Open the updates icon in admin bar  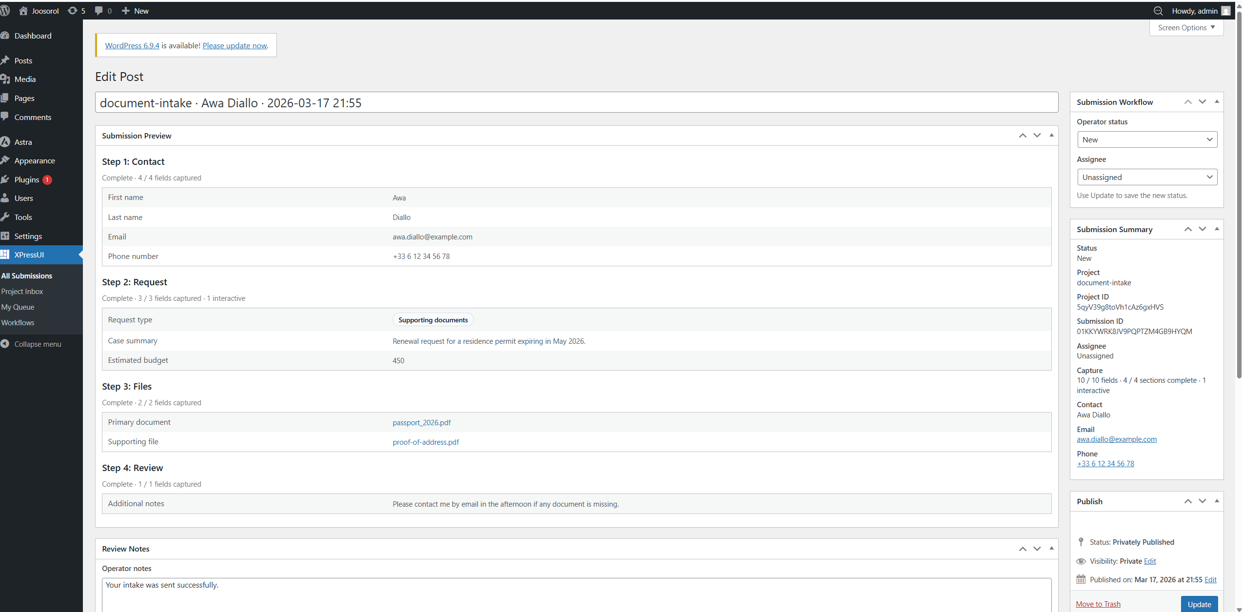coord(73,11)
